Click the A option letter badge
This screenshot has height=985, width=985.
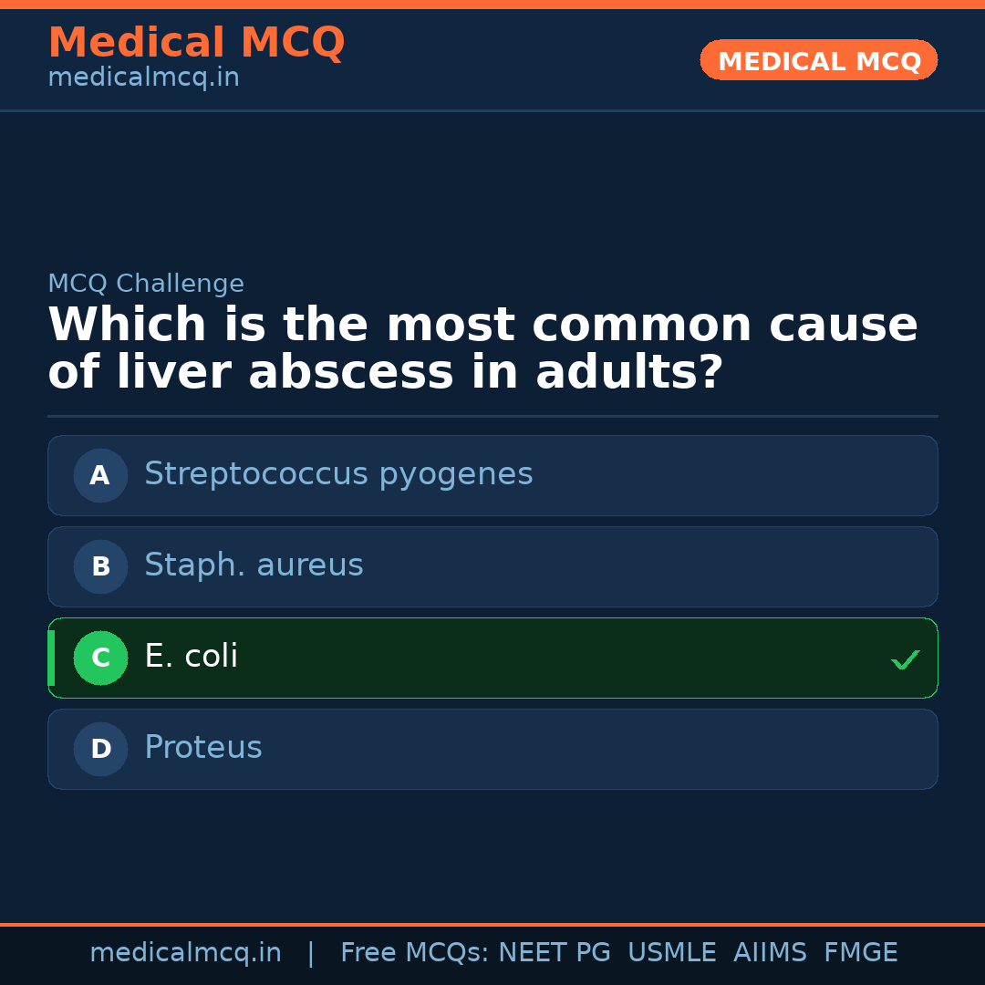point(99,475)
